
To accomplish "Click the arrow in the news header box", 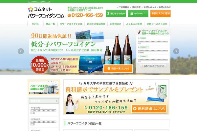I will click(56, 101).
